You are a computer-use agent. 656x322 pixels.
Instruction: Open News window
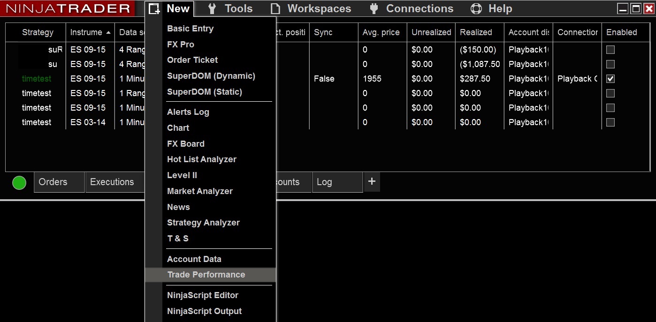178,207
